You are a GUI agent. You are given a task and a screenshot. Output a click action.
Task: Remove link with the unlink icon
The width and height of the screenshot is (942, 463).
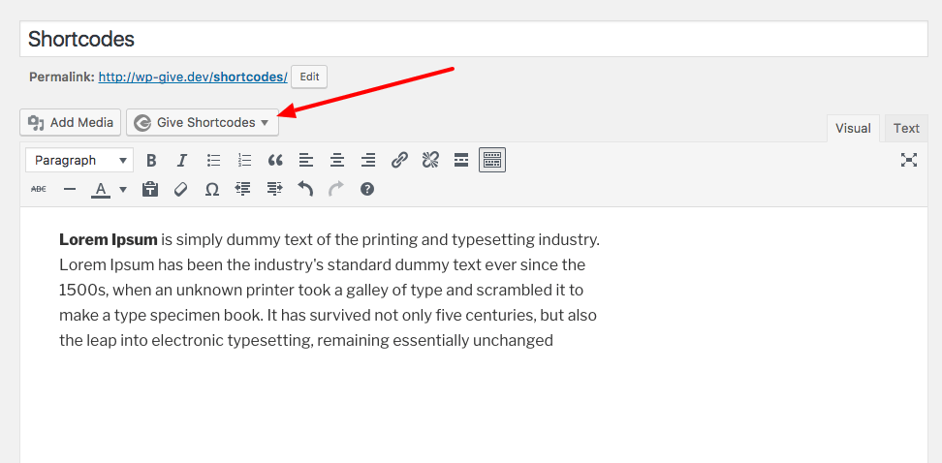click(430, 161)
